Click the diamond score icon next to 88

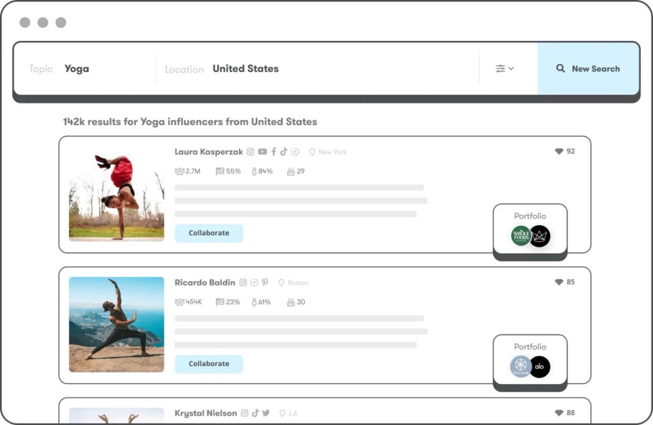[559, 413]
